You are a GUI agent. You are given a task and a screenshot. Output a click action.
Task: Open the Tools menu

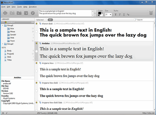tap(19, 6)
